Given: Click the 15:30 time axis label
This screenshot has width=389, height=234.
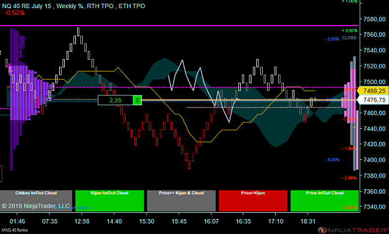Looking at the screenshot, I should tap(146, 222).
